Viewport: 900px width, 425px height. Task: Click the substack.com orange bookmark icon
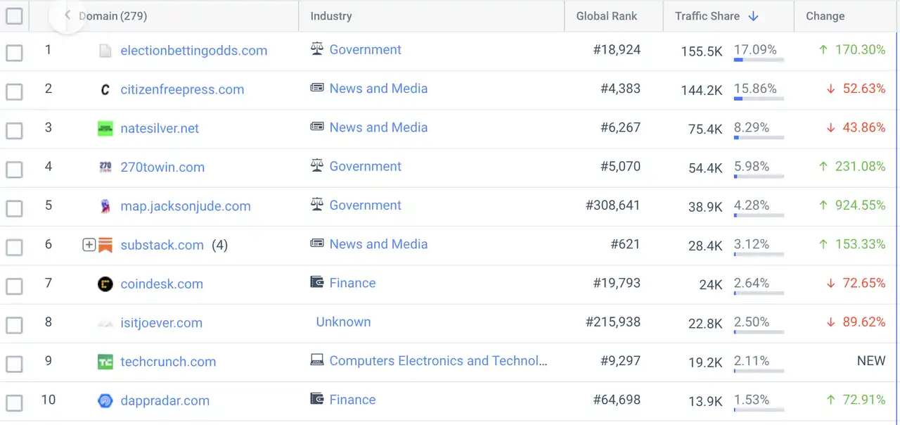(x=105, y=246)
